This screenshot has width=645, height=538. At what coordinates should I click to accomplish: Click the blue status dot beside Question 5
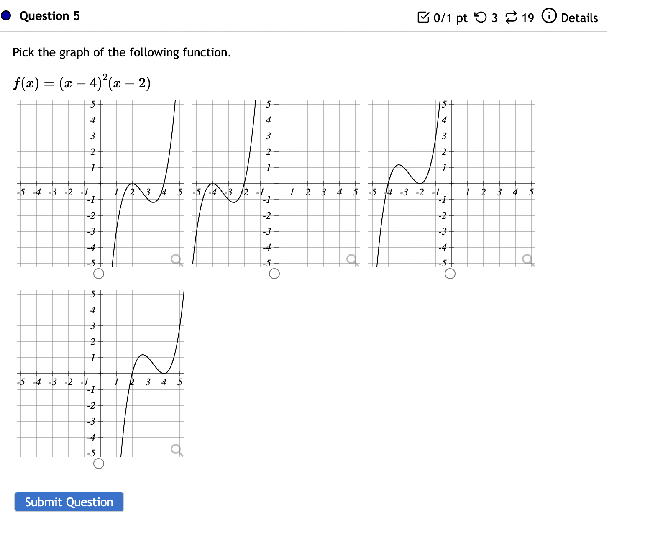point(6,16)
